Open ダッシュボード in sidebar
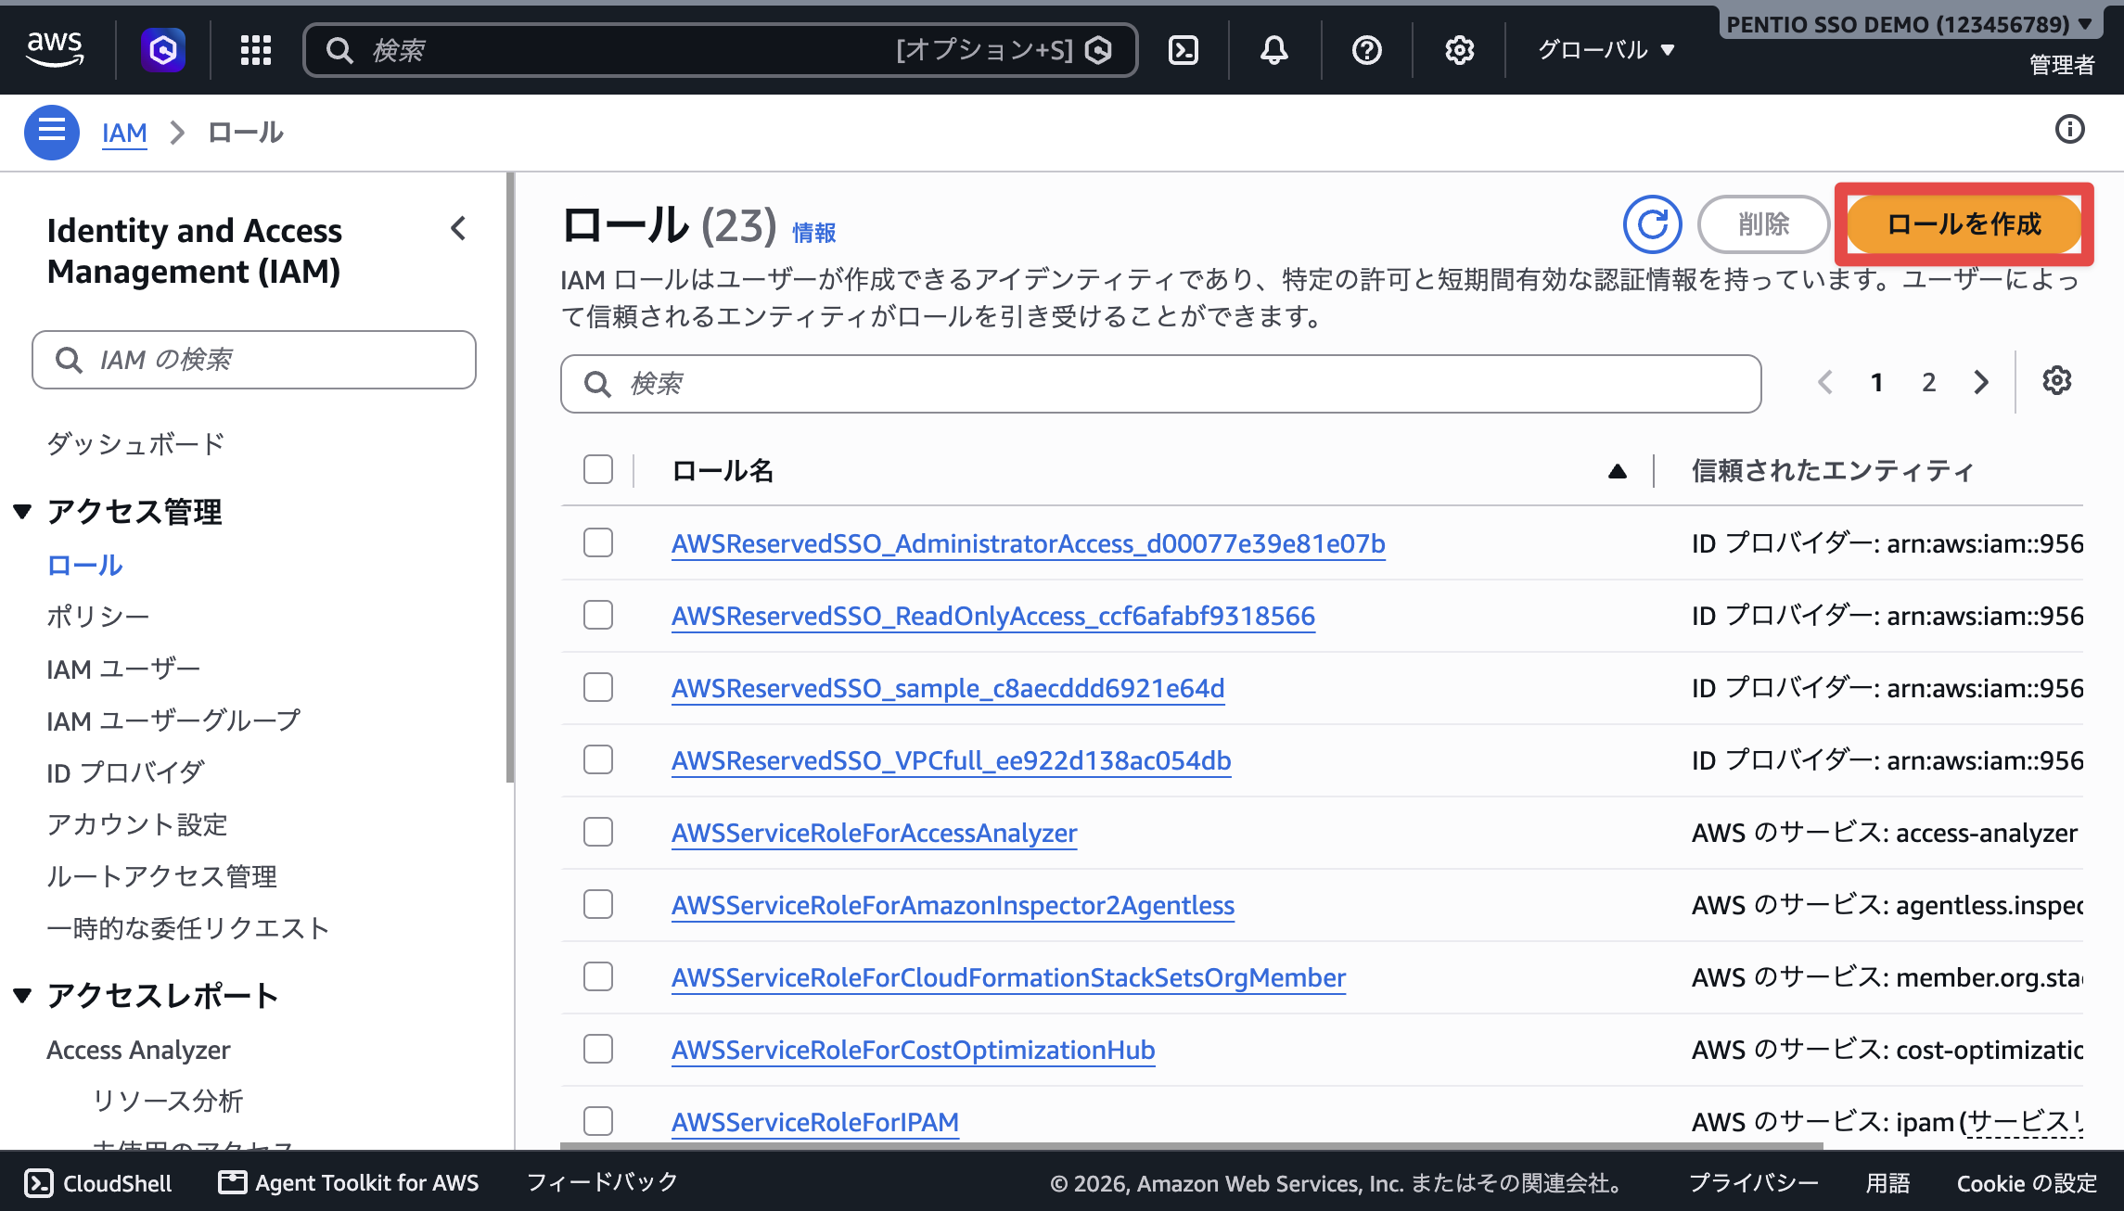 click(135, 443)
